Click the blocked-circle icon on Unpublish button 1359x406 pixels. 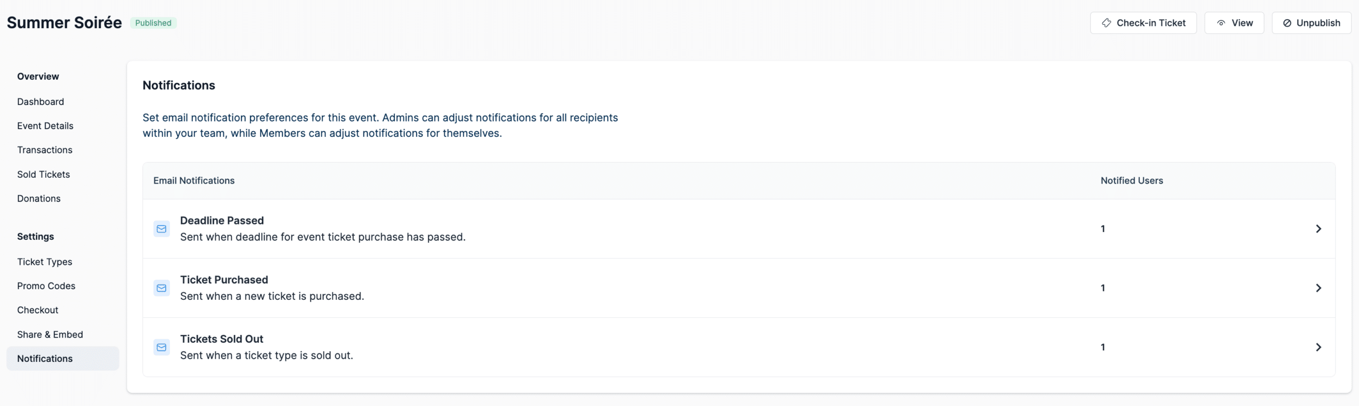[x=1287, y=22]
